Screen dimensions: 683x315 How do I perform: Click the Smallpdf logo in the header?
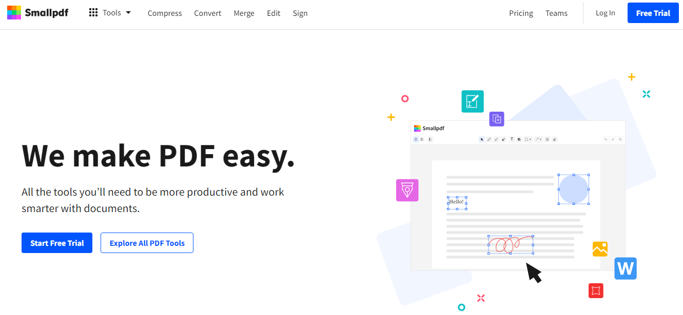pyautogui.click(x=37, y=13)
